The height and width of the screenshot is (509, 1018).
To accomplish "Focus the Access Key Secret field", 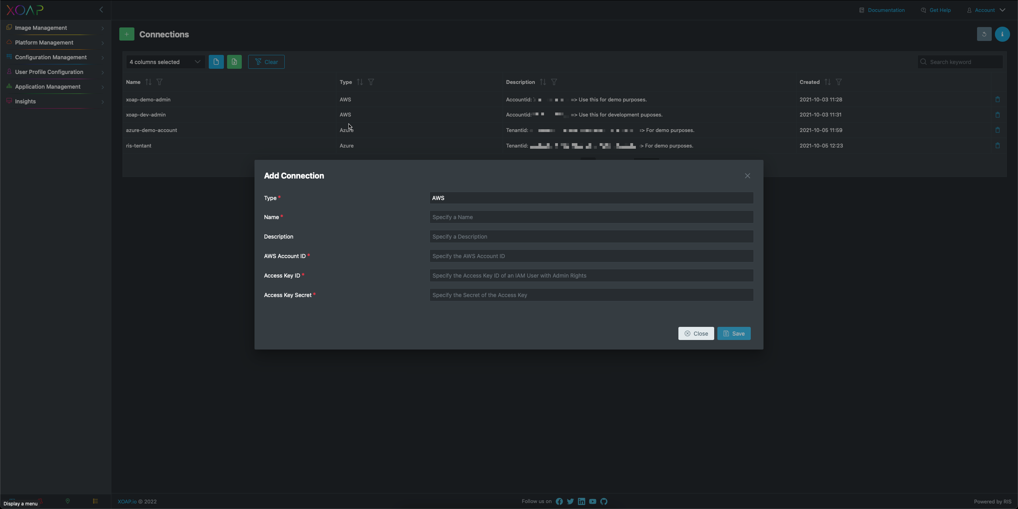I will pos(591,295).
